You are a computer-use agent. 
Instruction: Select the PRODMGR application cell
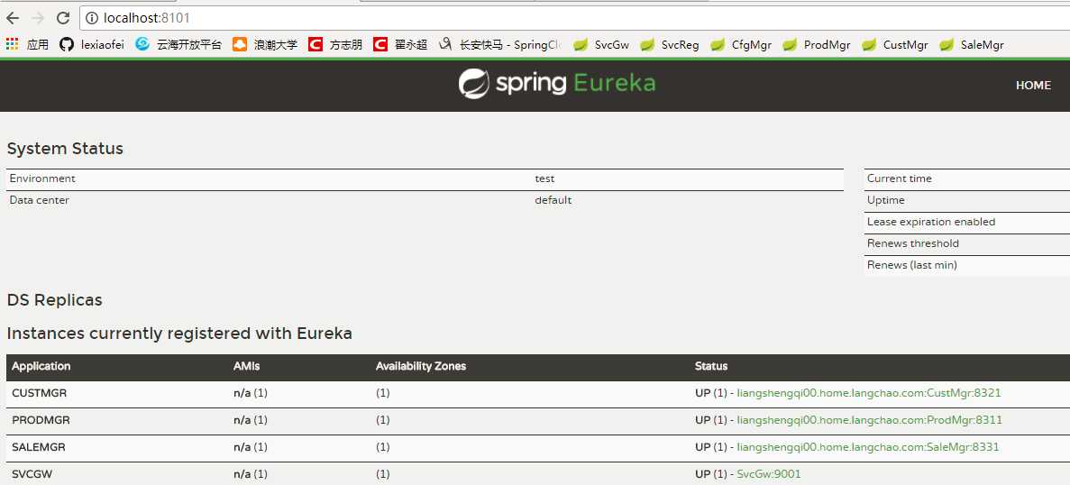pyautogui.click(x=41, y=419)
